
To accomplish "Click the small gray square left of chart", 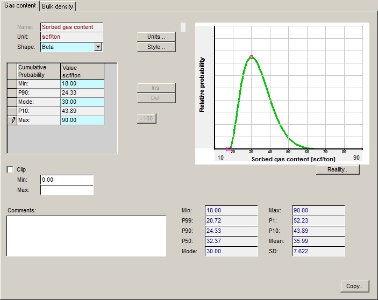I will coord(183,27).
